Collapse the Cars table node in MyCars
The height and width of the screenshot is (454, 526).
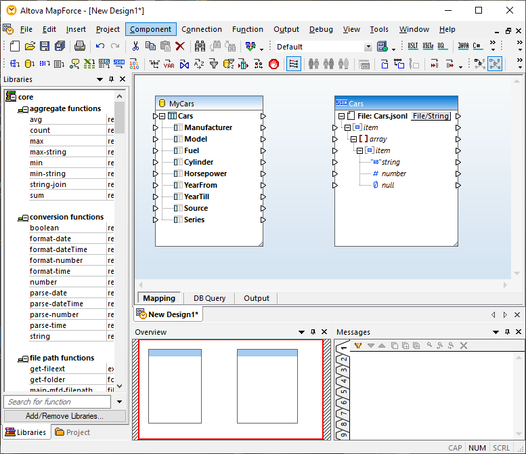pos(162,117)
